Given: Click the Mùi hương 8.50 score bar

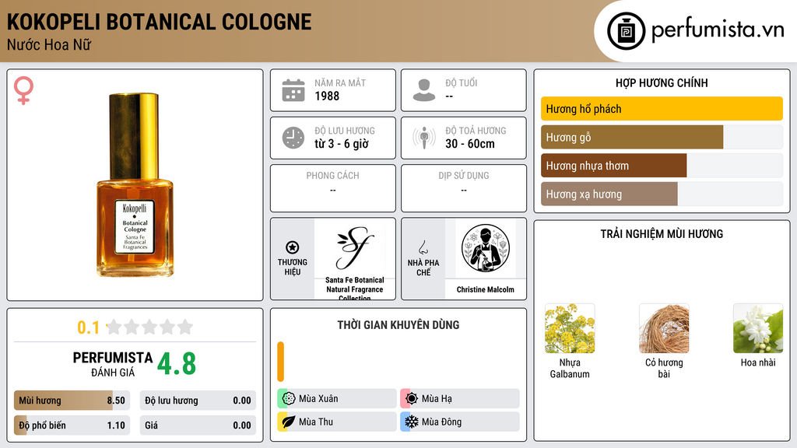Looking at the screenshot, I should pos(72,401).
